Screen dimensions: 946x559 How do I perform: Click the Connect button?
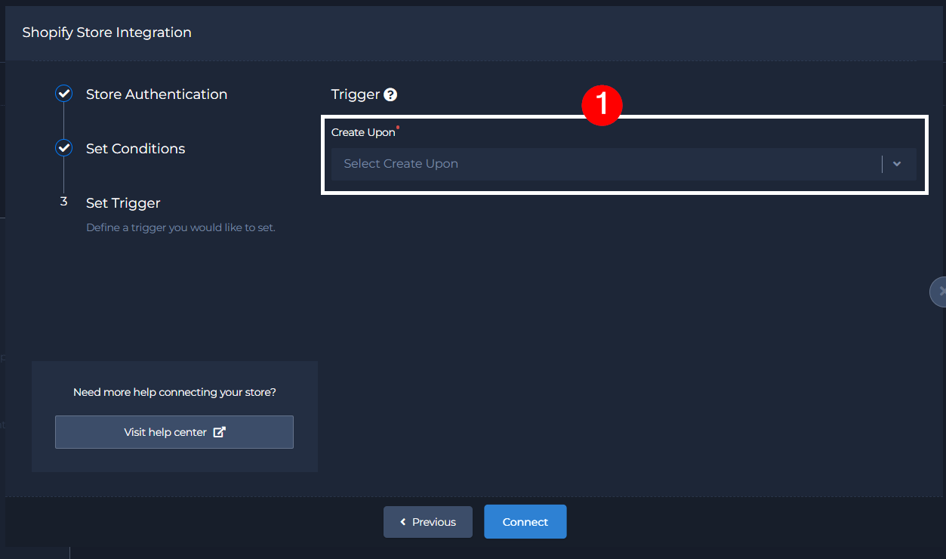click(x=525, y=522)
